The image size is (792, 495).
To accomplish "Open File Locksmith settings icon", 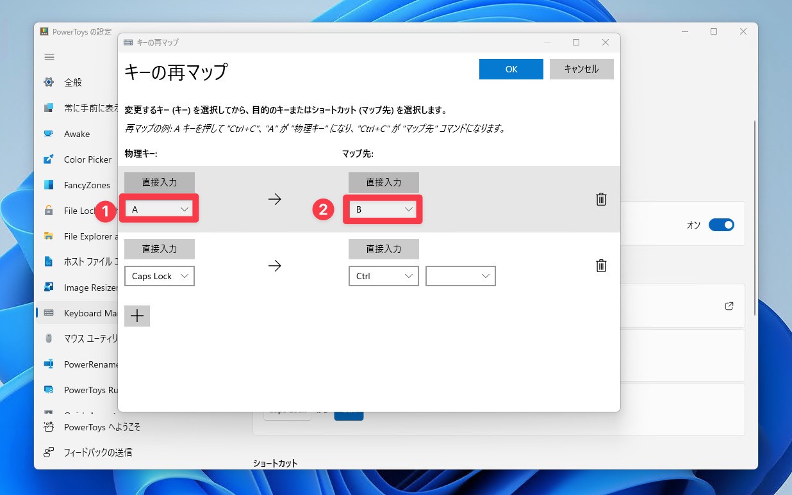I will [x=49, y=211].
